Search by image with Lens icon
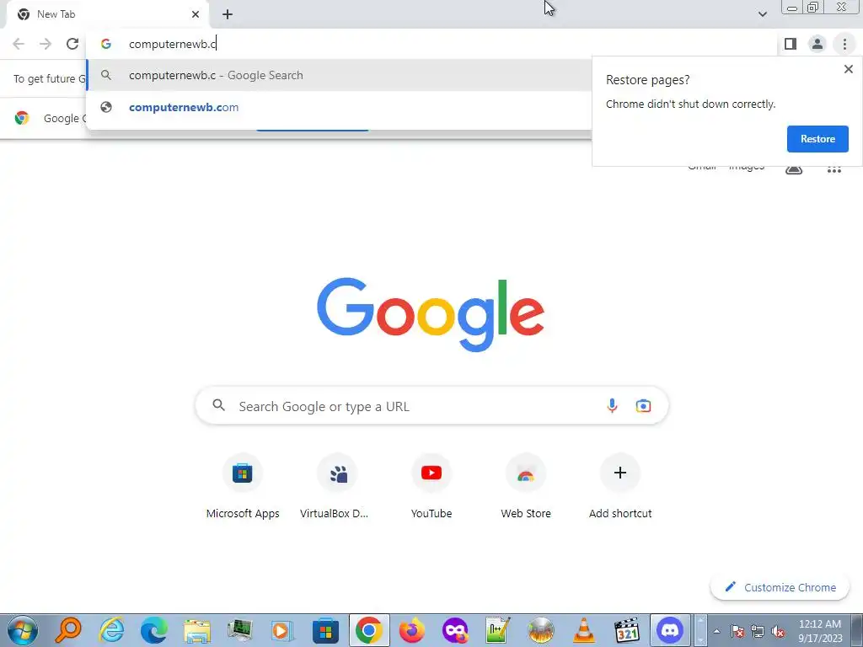The width and height of the screenshot is (863, 647). click(643, 406)
